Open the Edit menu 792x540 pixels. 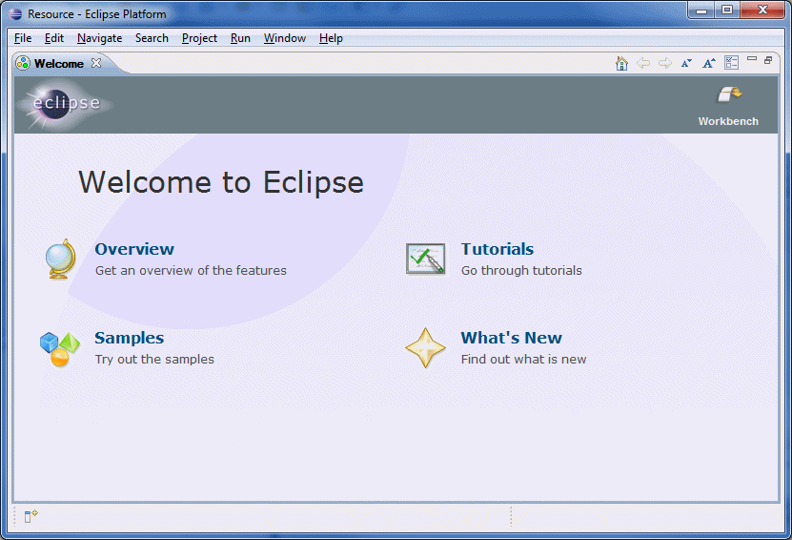54,38
